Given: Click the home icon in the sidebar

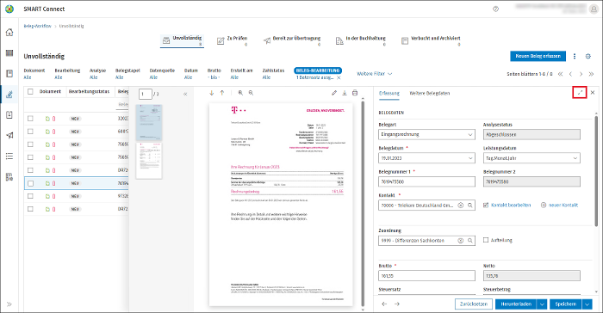Looking at the screenshot, I should coord(9,33).
